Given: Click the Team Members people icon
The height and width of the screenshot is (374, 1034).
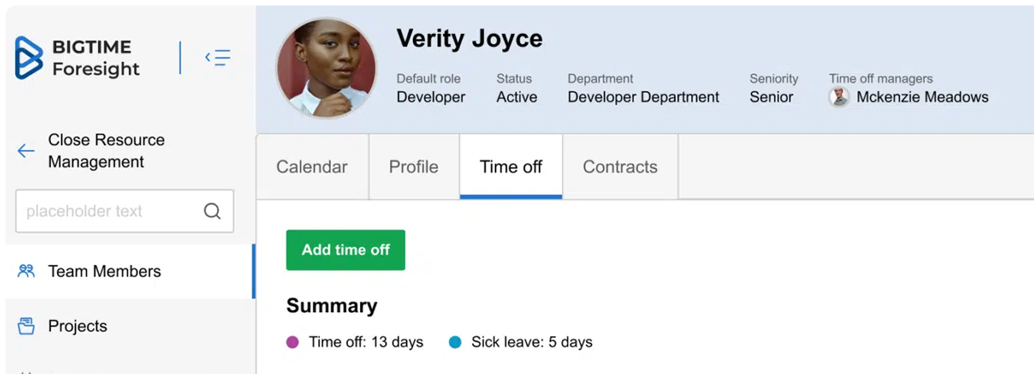Looking at the screenshot, I should pyautogui.click(x=27, y=271).
